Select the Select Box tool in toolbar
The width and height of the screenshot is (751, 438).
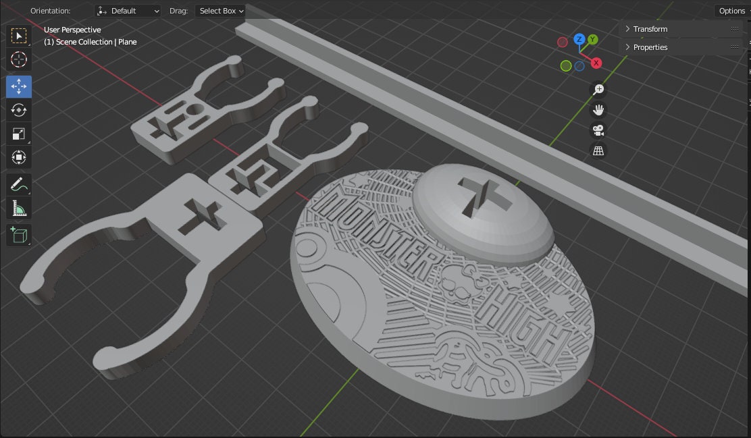[x=19, y=36]
